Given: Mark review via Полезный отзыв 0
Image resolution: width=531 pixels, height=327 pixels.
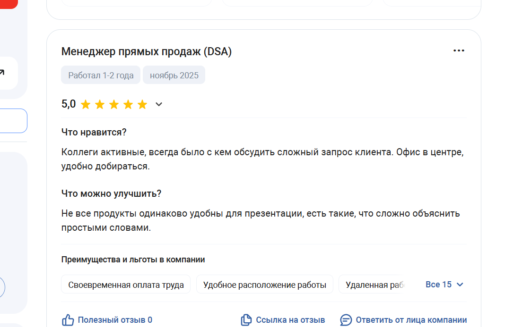Looking at the screenshot, I should point(115,320).
